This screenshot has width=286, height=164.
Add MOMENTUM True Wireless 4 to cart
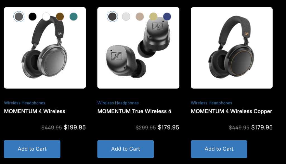click(125, 149)
